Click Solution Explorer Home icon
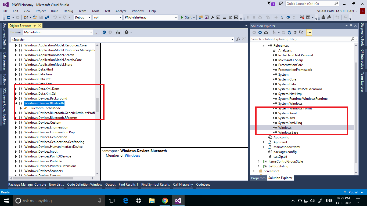Screen dimensions: 367x206 pyautogui.click(x=266, y=32)
